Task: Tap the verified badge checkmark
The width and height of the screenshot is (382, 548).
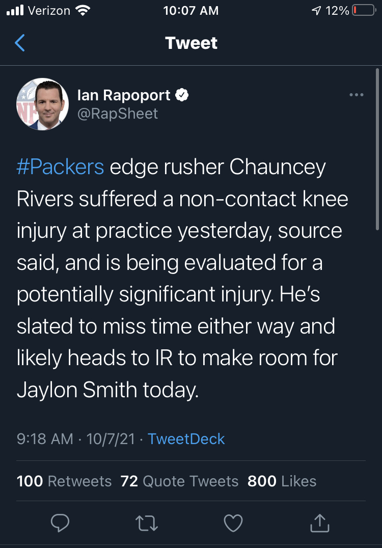Action: point(182,95)
